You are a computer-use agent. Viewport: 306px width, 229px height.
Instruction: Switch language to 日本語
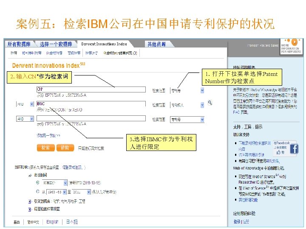click(72, 222)
